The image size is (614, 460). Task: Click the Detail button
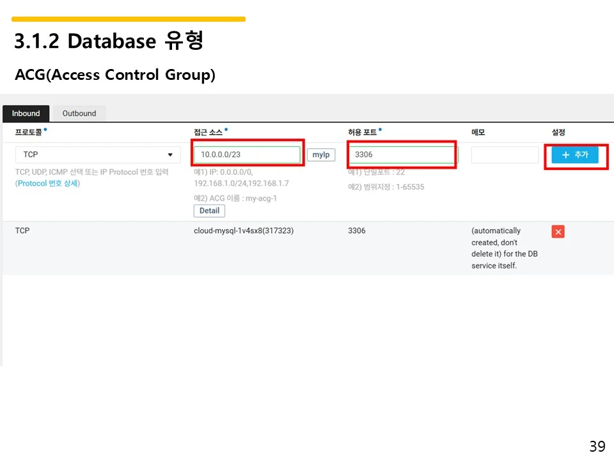point(210,211)
